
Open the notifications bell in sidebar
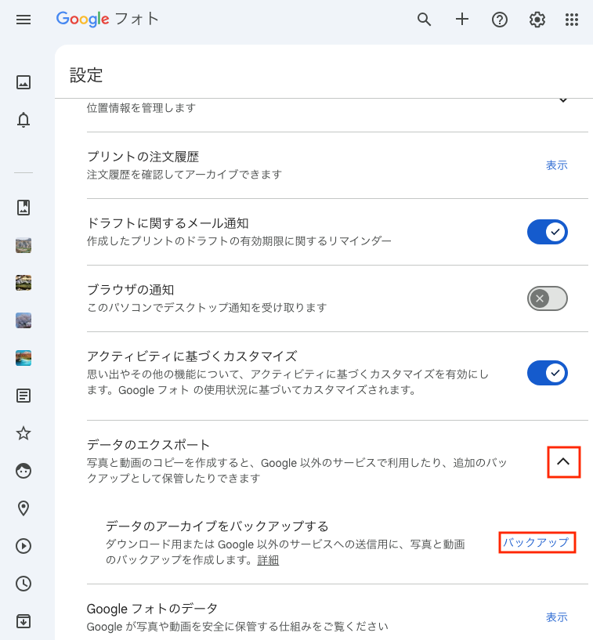point(24,120)
